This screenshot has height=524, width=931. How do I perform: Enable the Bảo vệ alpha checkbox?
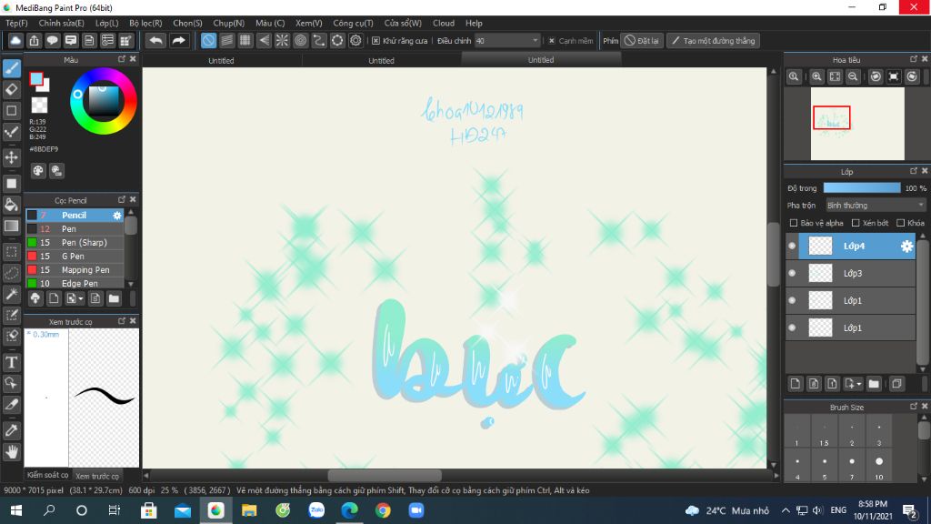793,223
